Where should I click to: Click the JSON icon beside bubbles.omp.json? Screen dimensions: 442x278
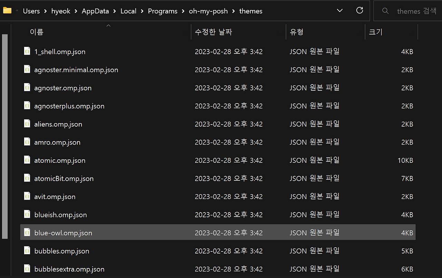27,250
